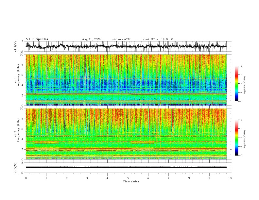Click the 10 minute tick on time axis
The width and height of the screenshot is (259, 200).
point(230,178)
